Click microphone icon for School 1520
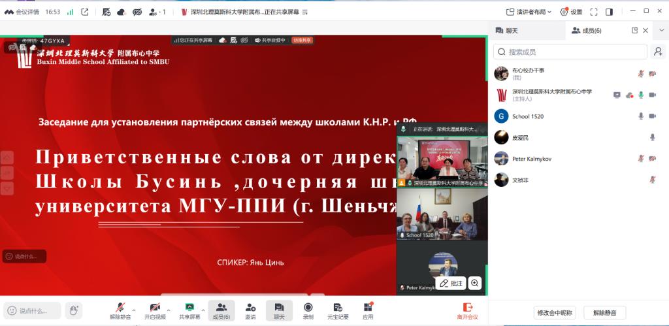The image size is (669, 326). [x=641, y=116]
